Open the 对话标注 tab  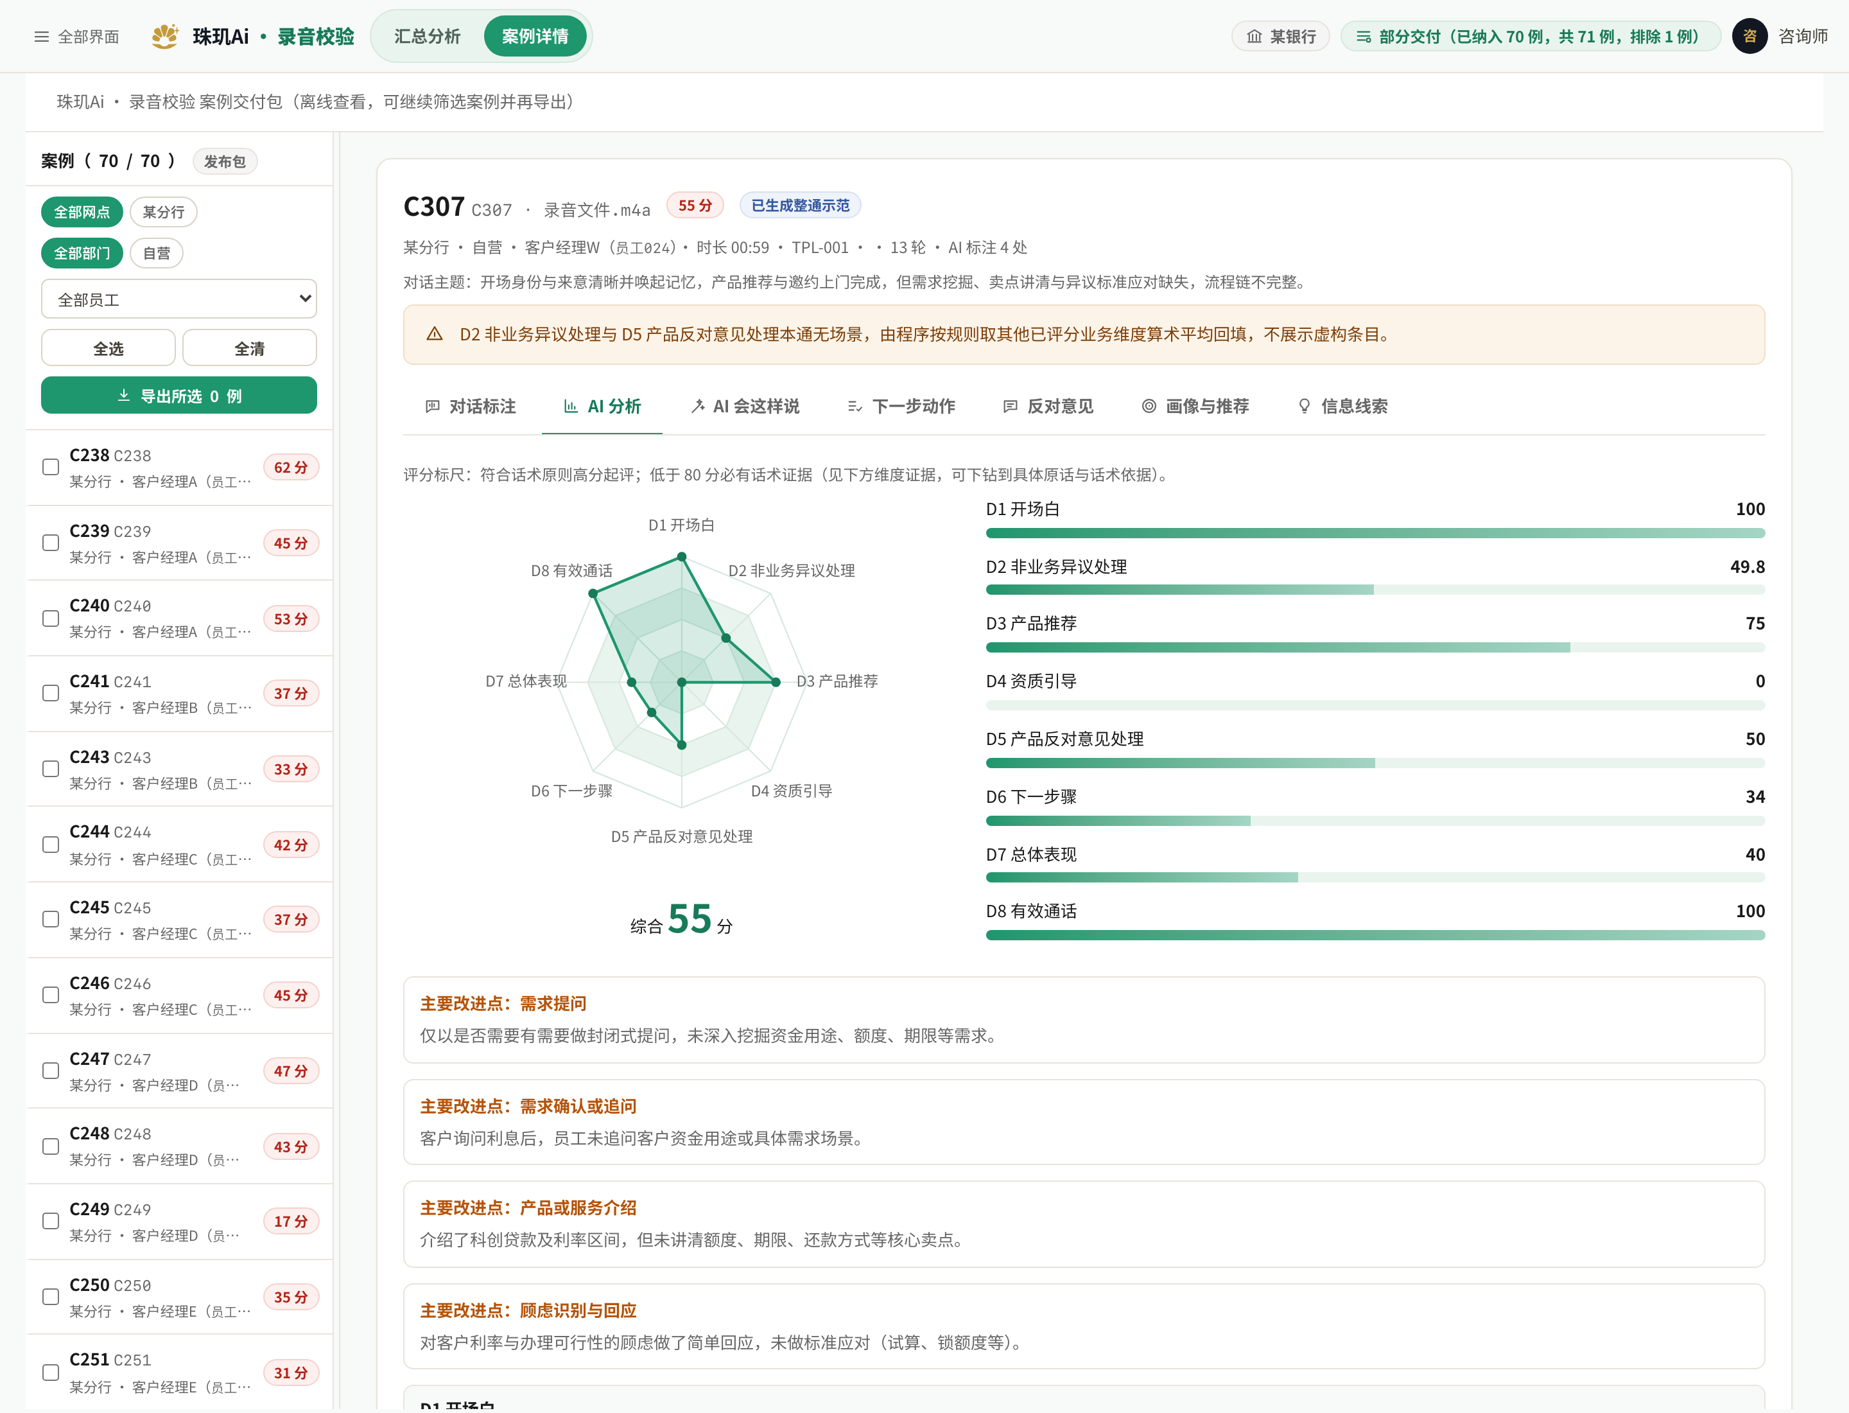tap(470, 406)
